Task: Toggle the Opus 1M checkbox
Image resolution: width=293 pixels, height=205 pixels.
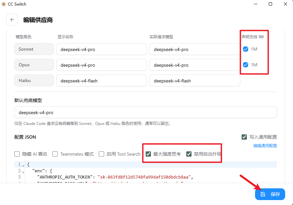Action: pos(245,65)
